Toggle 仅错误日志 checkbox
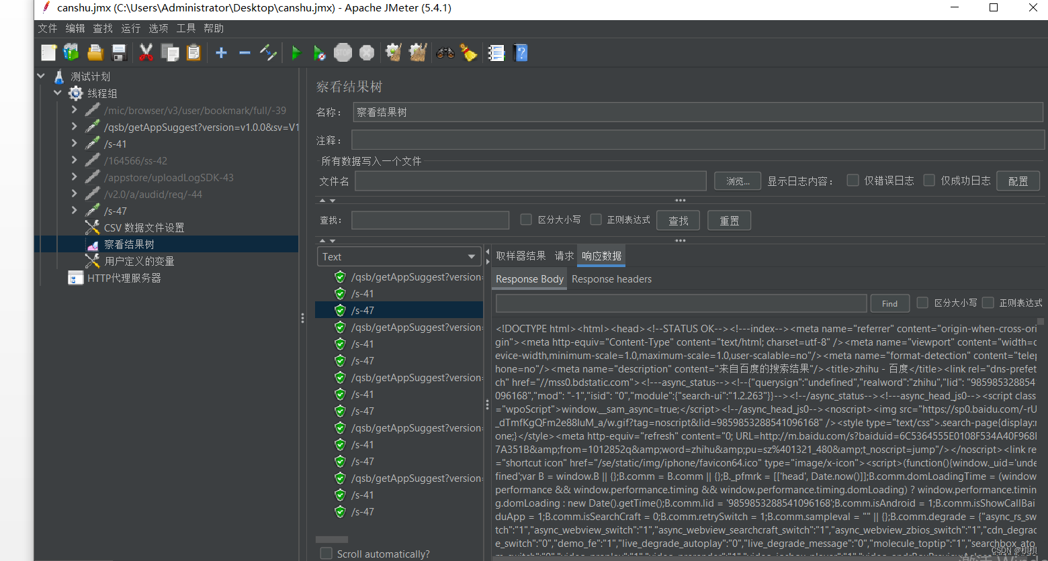The image size is (1048, 561). pyautogui.click(x=853, y=180)
